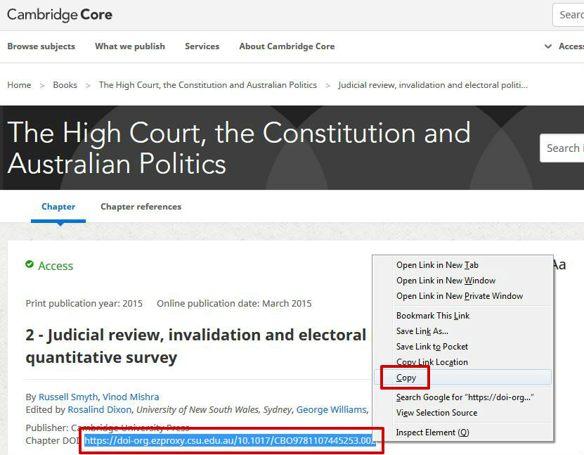
Task: Open editor Rosalind Dixon link
Action: tap(100, 409)
